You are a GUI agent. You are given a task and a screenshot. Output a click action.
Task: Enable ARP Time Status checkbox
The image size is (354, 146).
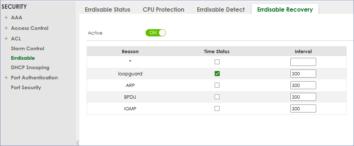(217, 85)
